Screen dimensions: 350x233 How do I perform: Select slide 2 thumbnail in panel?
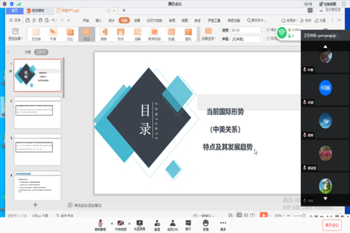37,113
